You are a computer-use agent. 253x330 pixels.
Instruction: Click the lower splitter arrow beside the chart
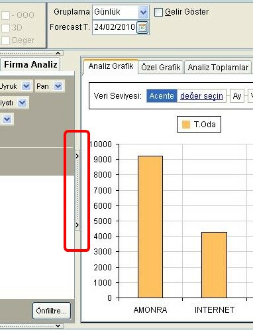coord(77,225)
